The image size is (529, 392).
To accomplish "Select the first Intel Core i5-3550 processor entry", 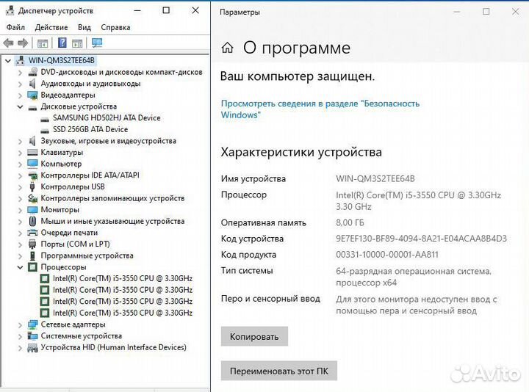I will point(123,278).
